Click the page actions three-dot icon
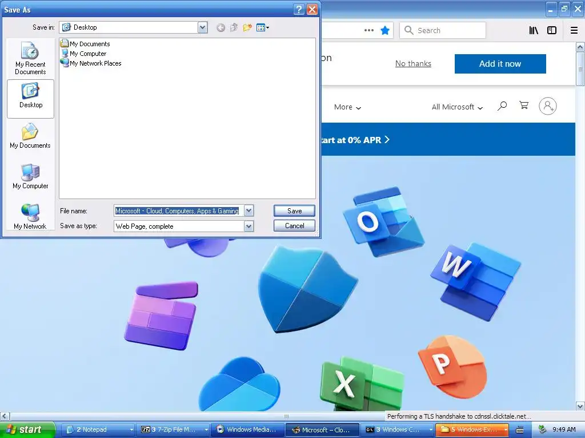Image resolution: width=585 pixels, height=438 pixels. (x=368, y=30)
